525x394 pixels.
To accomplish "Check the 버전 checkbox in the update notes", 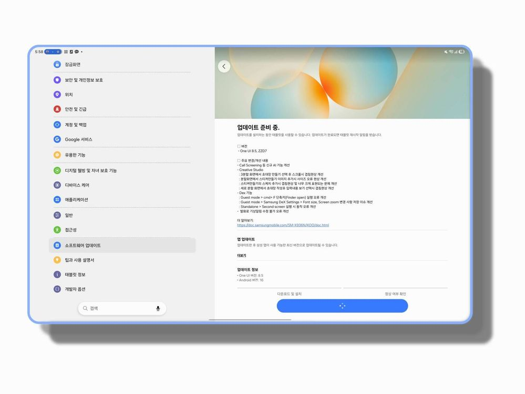I will pyautogui.click(x=238, y=145).
